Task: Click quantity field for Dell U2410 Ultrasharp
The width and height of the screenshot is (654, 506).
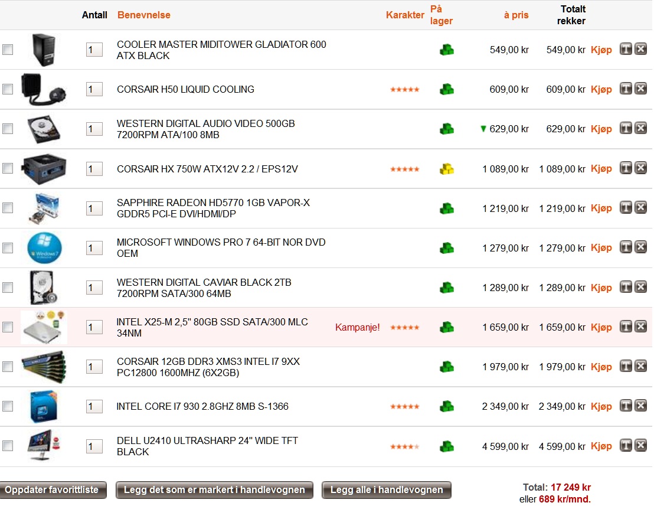Action: 94,446
